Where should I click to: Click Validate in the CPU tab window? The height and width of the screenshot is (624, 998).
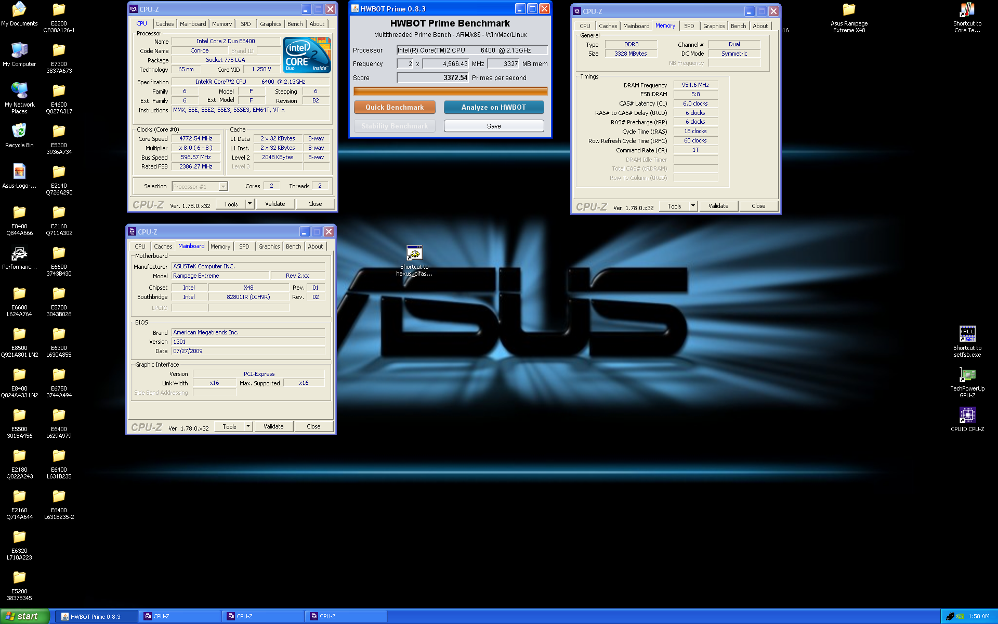pyautogui.click(x=275, y=204)
